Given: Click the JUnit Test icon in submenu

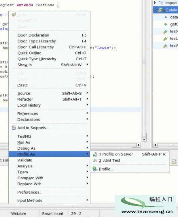Looking at the screenshot, I should [x=95, y=160].
